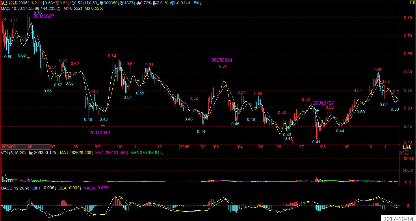
Task: Select the 20050314 date annotation
Action: (x=222, y=60)
